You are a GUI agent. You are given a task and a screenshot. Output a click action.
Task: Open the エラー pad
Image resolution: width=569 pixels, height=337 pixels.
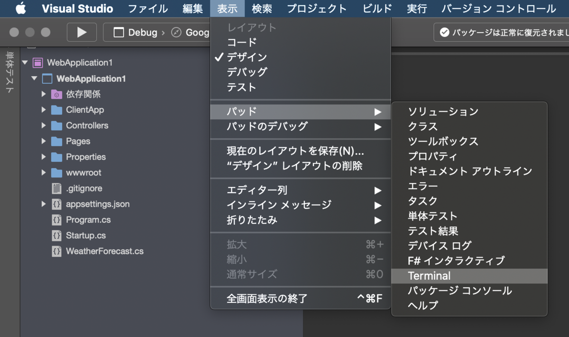(469, 186)
